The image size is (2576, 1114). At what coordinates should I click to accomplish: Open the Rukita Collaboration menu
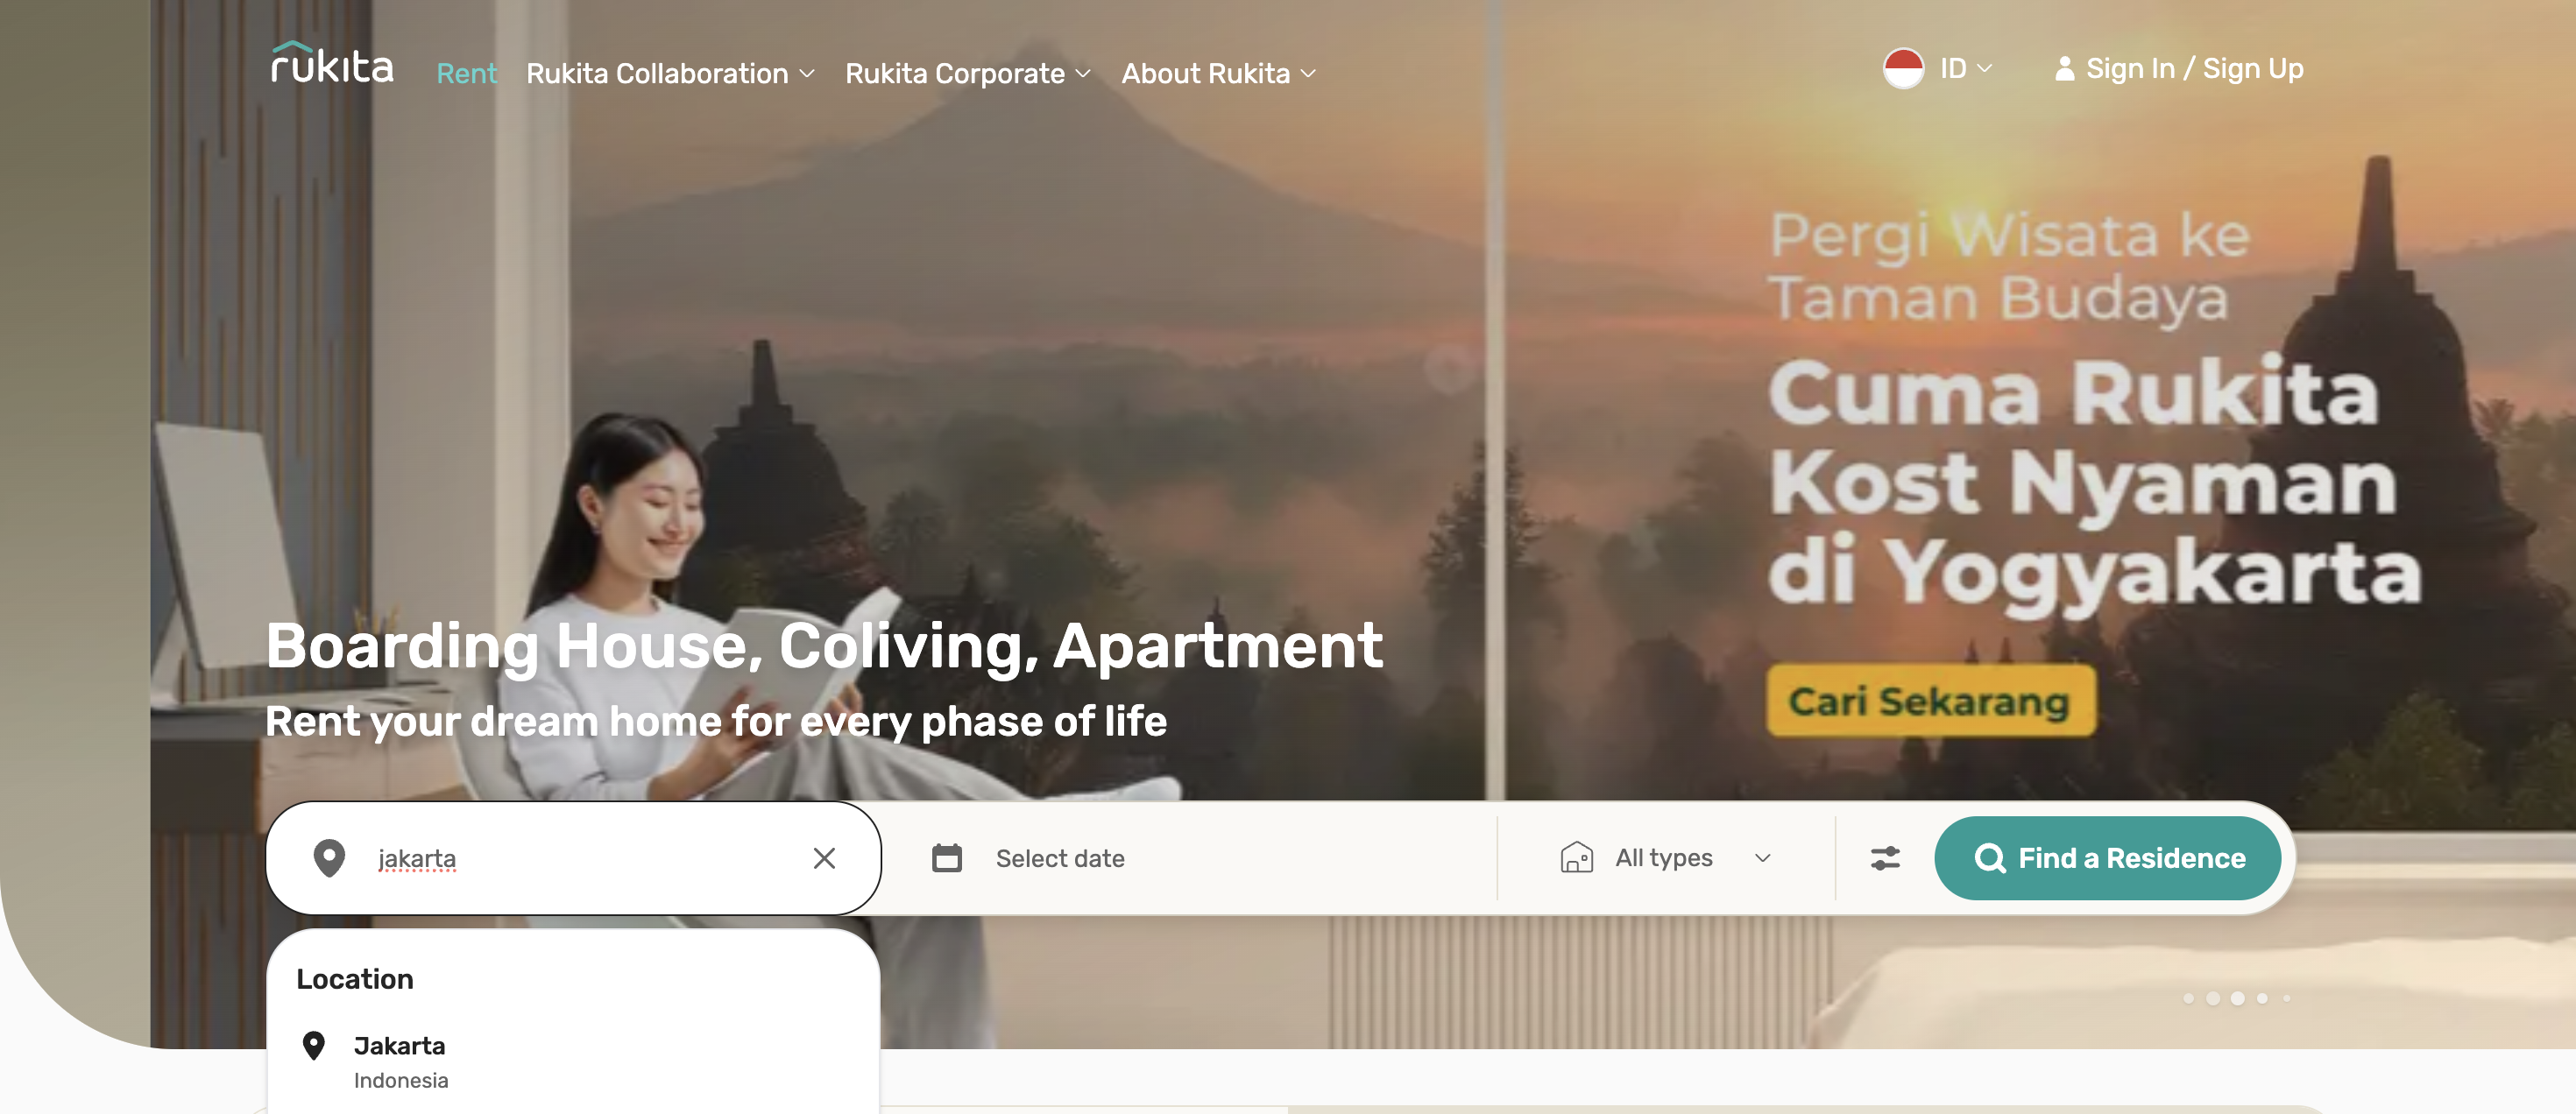pyautogui.click(x=670, y=74)
